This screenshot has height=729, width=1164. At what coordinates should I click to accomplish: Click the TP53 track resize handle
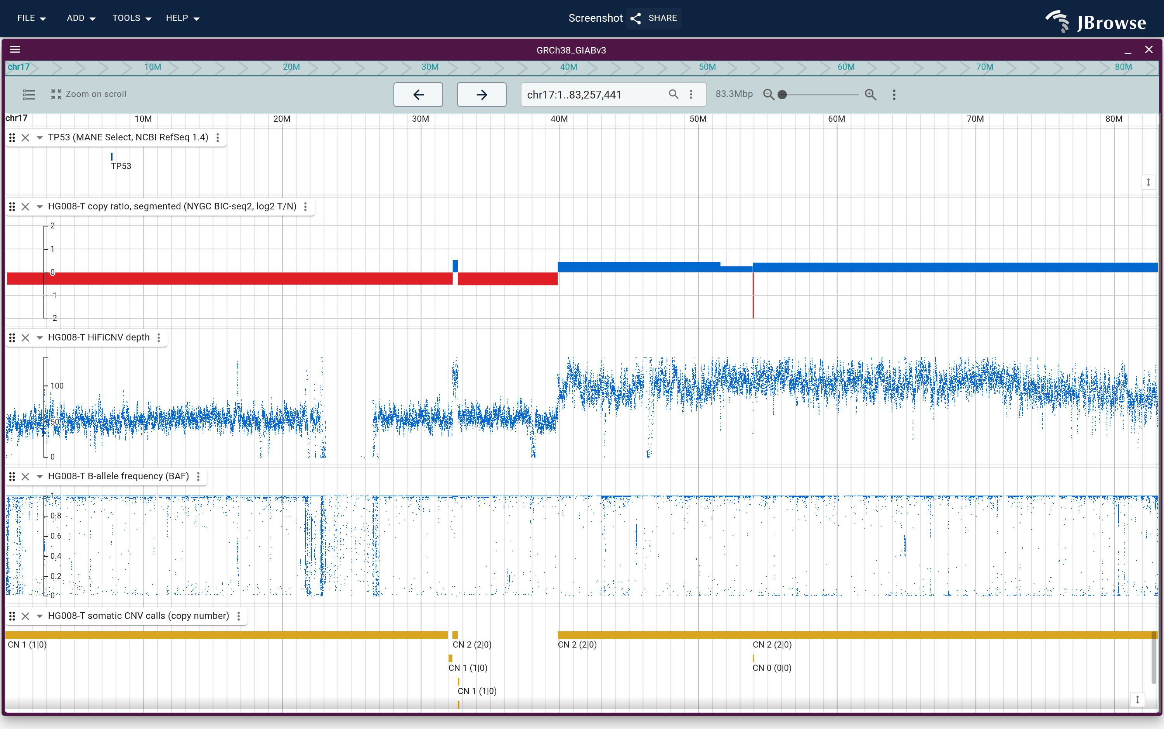tap(1148, 182)
